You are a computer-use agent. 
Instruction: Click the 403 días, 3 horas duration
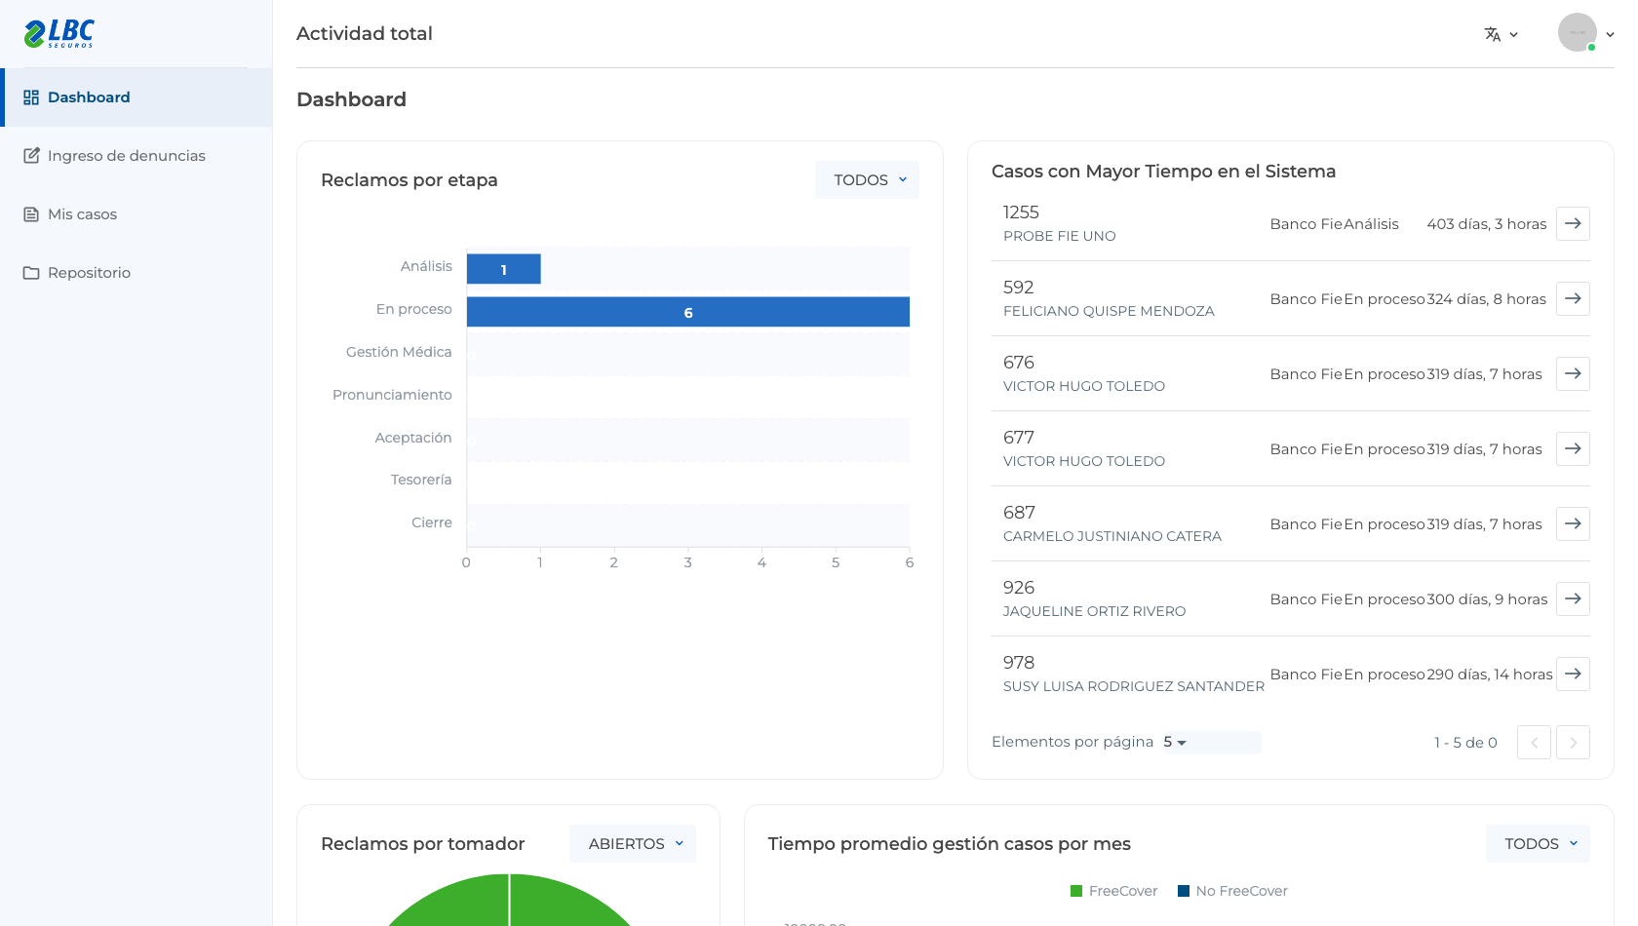(x=1487, y=224)
